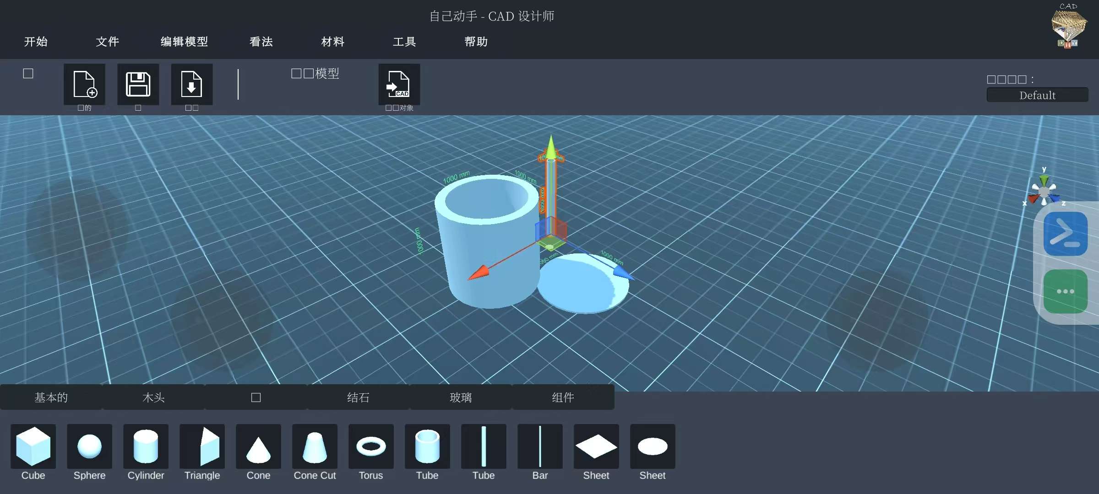1099x494 pixels.
Task: Add the hollow Tube shape
Action: coord(427,446)
